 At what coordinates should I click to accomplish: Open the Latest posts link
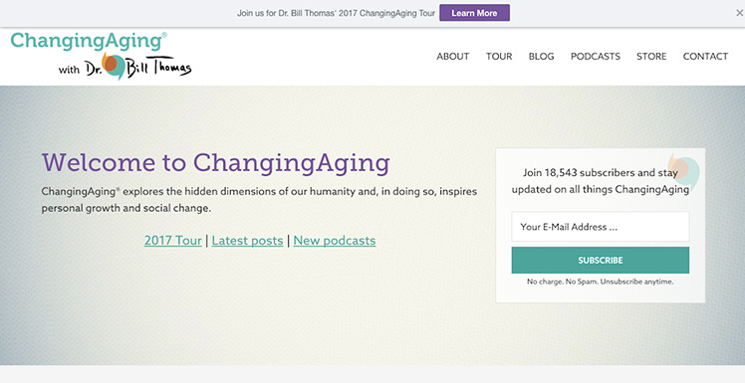coord(248,241)
